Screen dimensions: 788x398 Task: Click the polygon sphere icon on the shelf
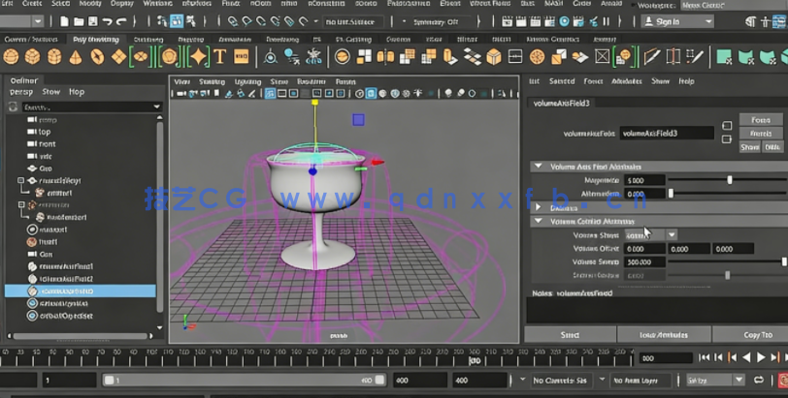13,57
